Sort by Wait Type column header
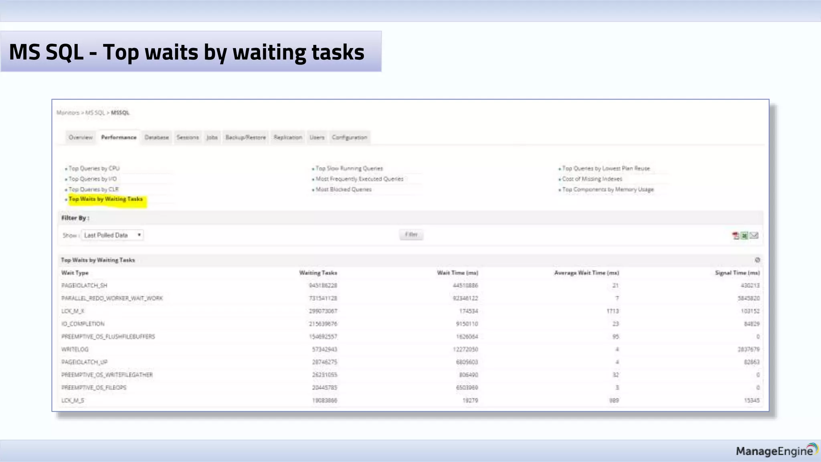 [75, 273]
